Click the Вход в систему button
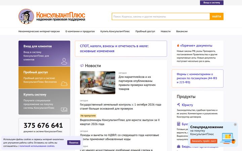The height and width of the screenshot is (151, 242). (x=212, y=3)
